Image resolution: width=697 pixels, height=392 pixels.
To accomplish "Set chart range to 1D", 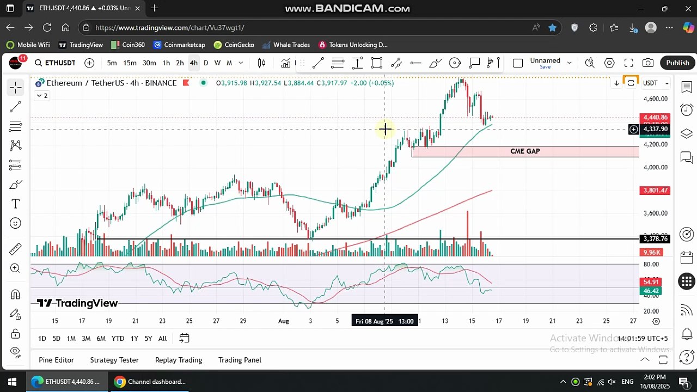I will [x=42, y=339].
